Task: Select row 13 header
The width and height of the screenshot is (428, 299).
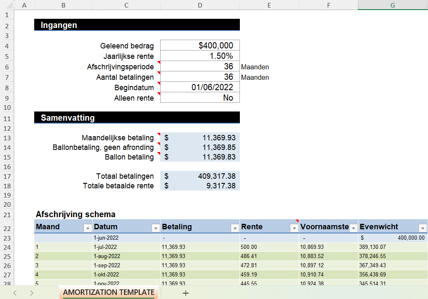Action: (7, 138)
